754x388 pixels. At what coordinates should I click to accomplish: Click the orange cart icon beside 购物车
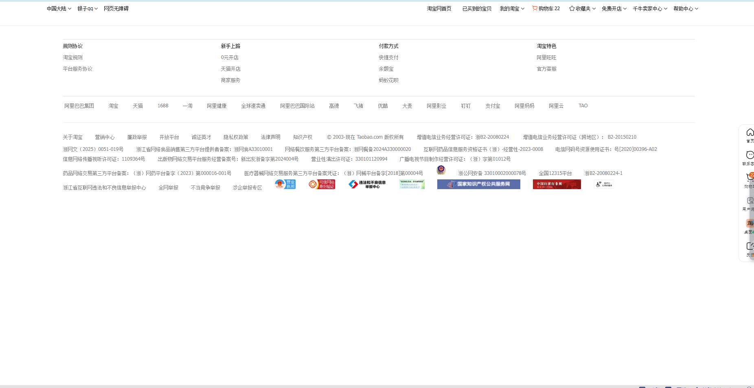(535, 8)
